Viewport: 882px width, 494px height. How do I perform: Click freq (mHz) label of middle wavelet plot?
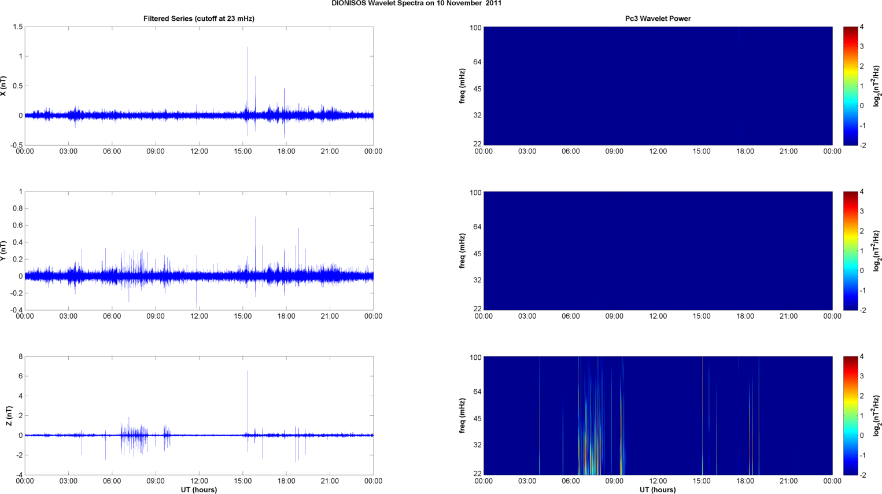pos(462,251)
